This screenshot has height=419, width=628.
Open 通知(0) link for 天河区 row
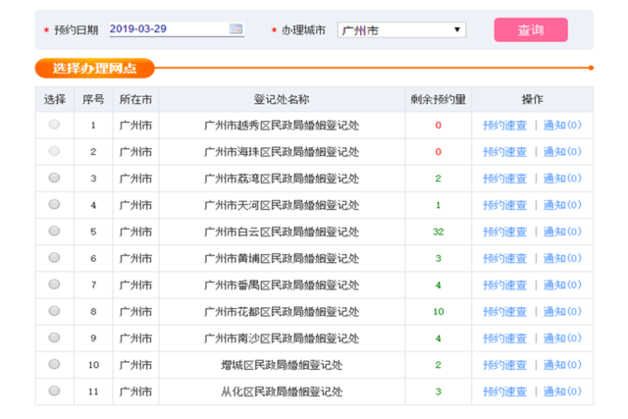[562, 205]
